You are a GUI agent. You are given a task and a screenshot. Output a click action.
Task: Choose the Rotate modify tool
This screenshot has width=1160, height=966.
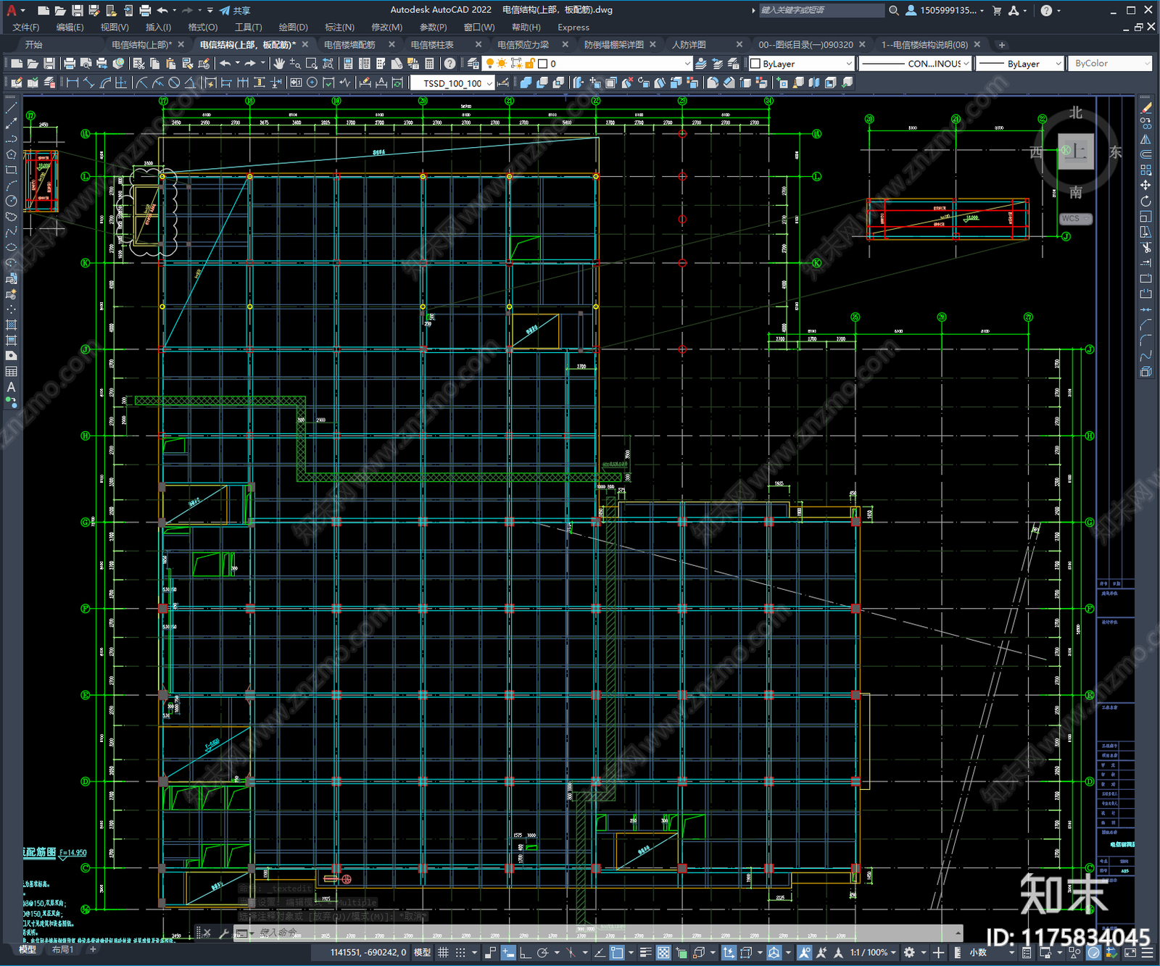pyautogui.click(x=1145, y=201)
